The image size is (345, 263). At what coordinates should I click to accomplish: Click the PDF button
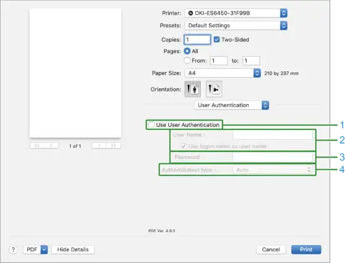coord(32,249)
